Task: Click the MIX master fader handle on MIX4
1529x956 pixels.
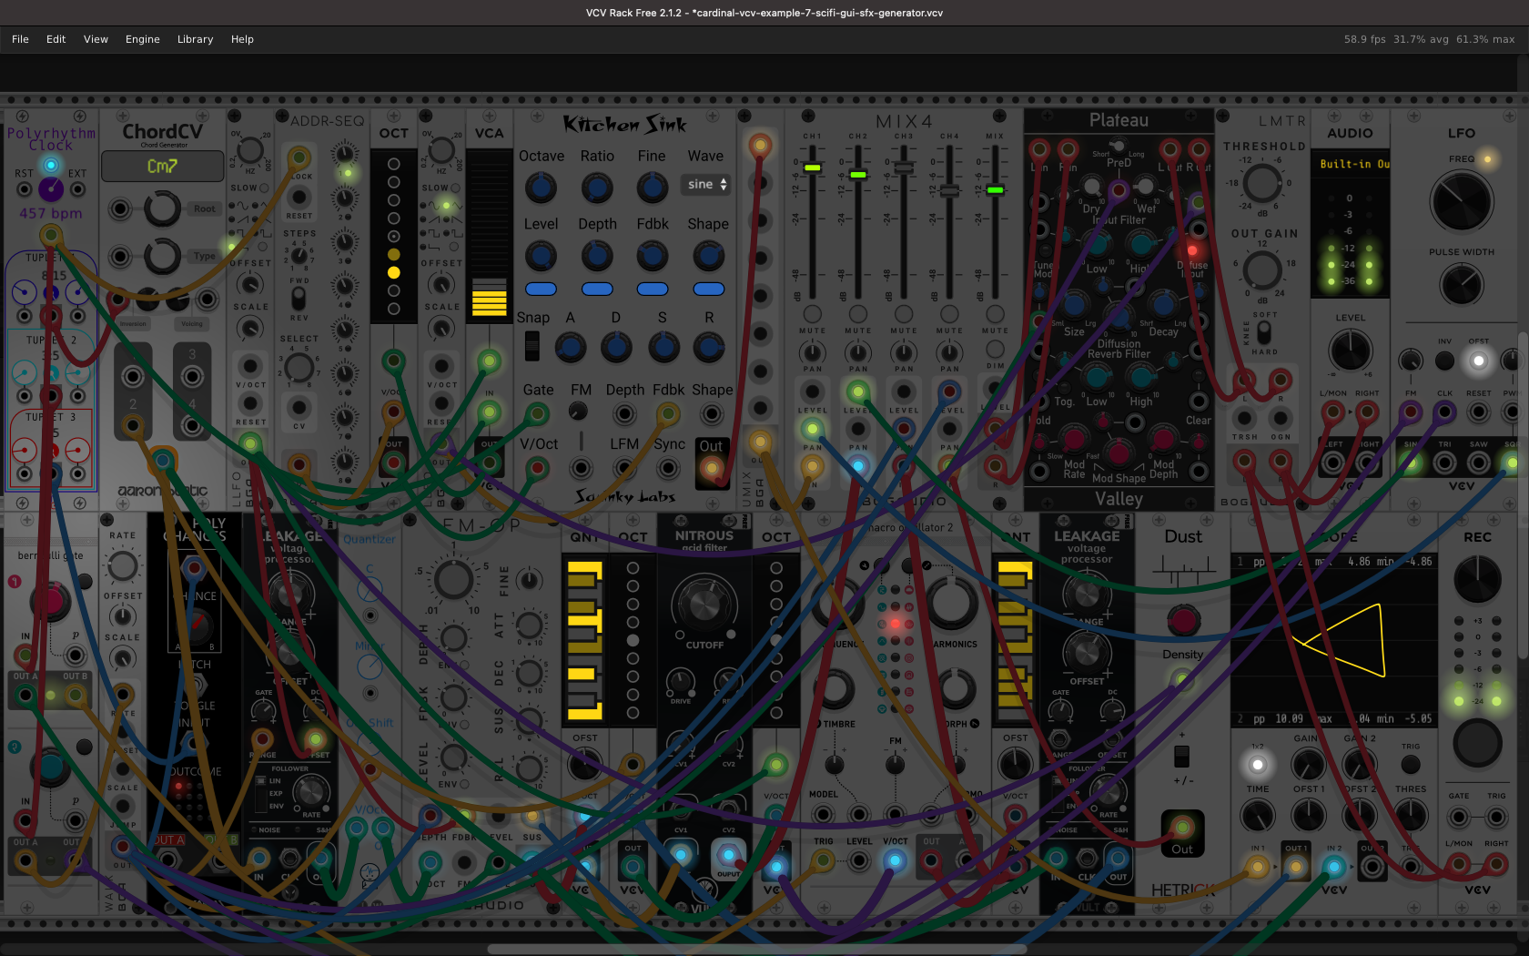Action: (x=995, y=189)
